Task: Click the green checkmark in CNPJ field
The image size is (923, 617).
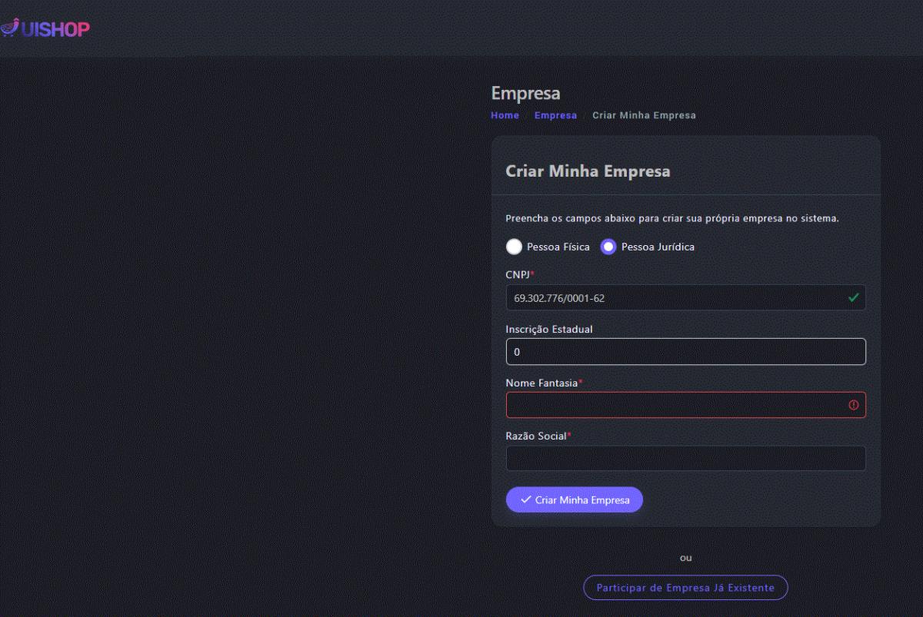Action: click(853, 298)
